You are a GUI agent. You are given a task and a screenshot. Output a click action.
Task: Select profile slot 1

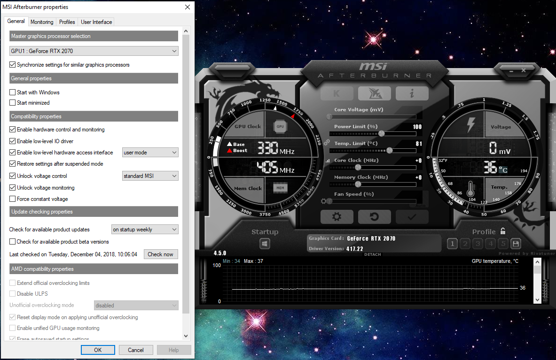tap(452, 244)
